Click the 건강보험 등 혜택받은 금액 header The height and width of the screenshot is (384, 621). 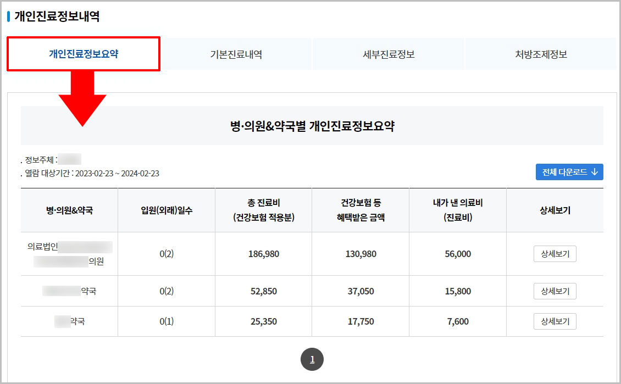(x=360, y=209)
